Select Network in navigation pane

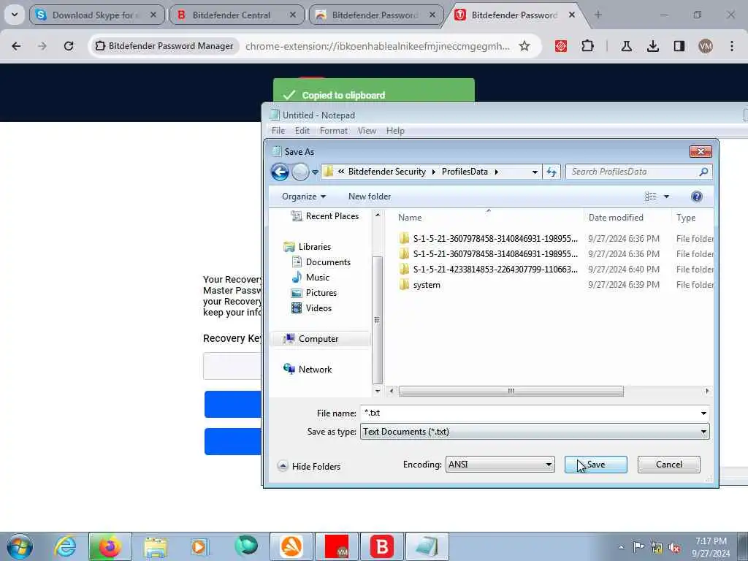coord(308,369)
